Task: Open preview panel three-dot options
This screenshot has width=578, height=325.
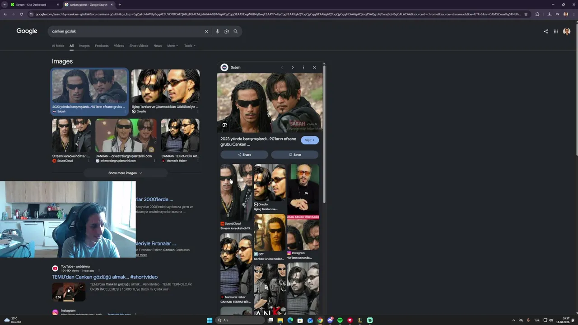Action: [303, 67]
